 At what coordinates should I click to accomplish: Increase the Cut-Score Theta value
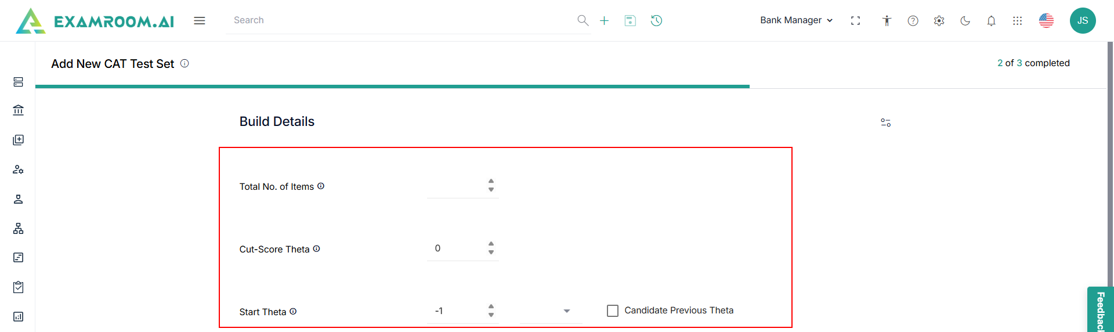pyautogui.click(x=491, y=244)
